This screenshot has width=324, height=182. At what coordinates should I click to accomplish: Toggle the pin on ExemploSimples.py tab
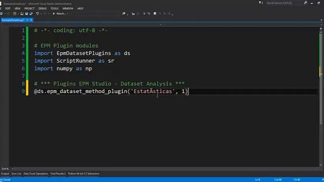pyautogui.click(x=27, y=20)
